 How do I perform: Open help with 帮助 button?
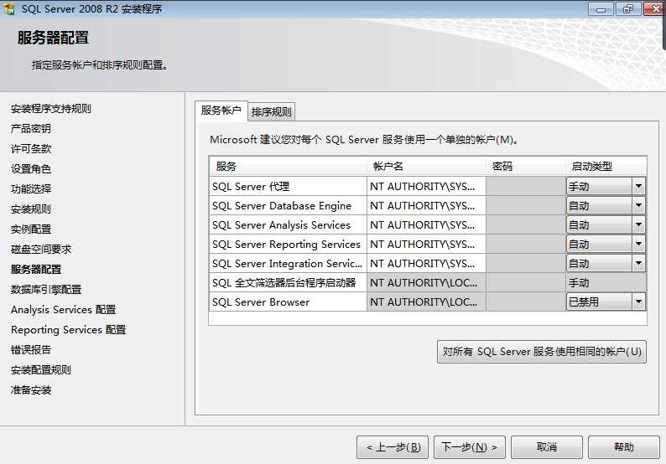[623, 447]
